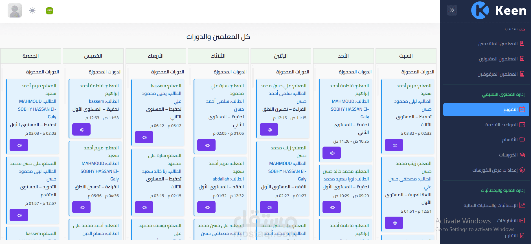Click the إعدادات عرض الكورسات gear icon
Viewport: 531px width, 244px height.
(522, 170)
